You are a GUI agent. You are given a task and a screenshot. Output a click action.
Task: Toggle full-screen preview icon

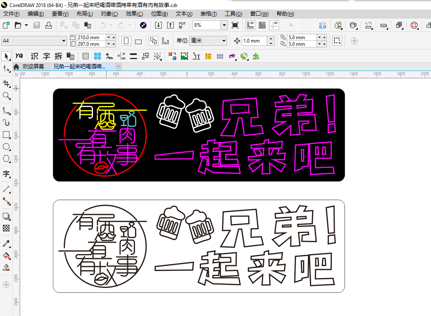click(x=235, y=25)
